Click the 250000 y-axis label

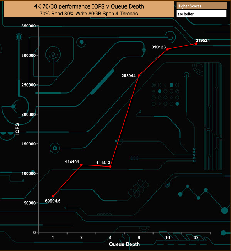[x=28, y=85]
